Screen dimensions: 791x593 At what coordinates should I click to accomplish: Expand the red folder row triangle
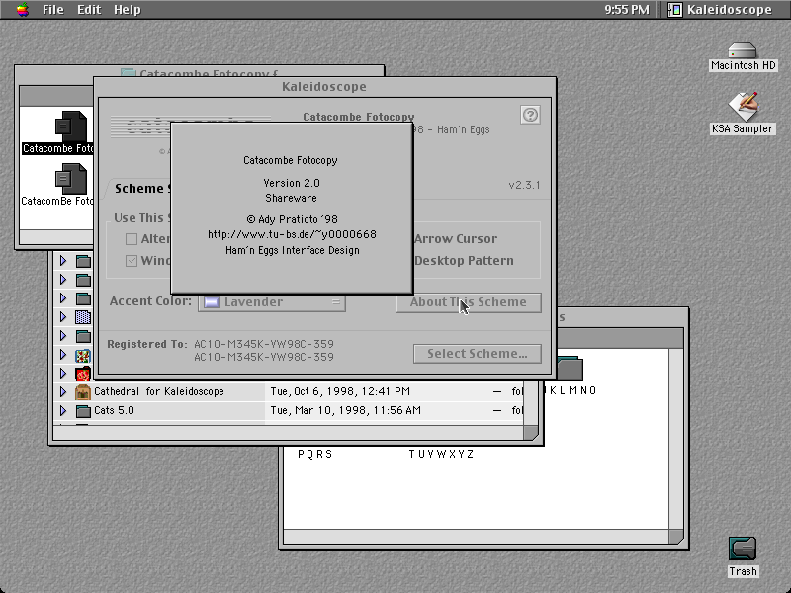[63, 374]
